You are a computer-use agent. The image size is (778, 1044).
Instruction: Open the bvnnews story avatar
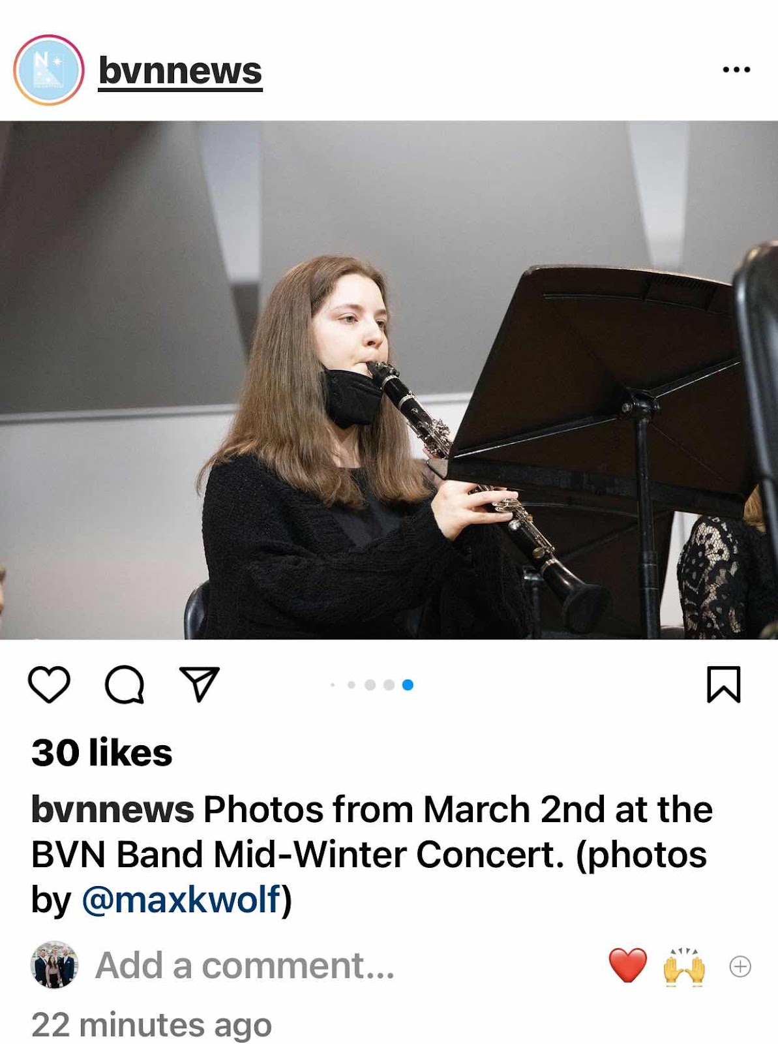[49, 70]
